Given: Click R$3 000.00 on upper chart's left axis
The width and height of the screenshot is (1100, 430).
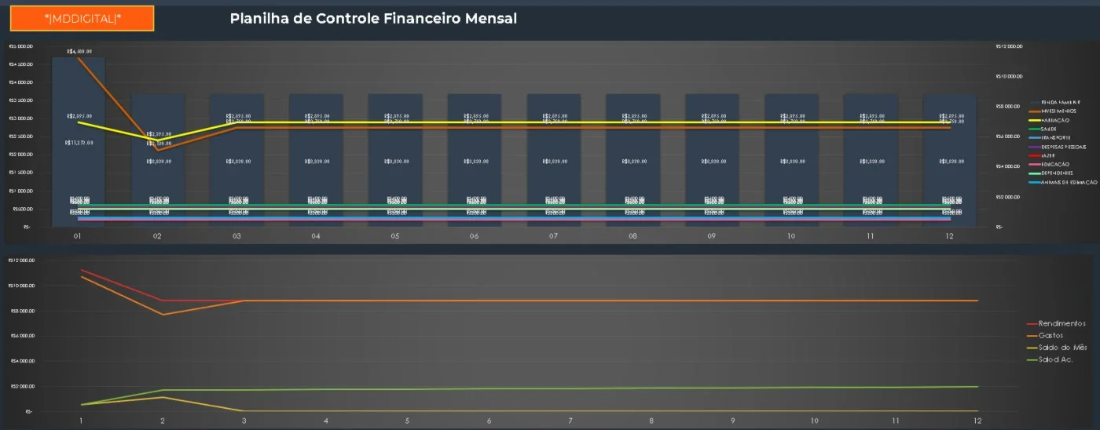Looking at the screenshot, I should click(20, 118).
